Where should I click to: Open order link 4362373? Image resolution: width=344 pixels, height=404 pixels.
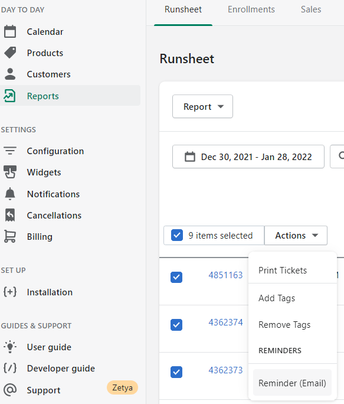pyautogui.click(x=225, y=370)
